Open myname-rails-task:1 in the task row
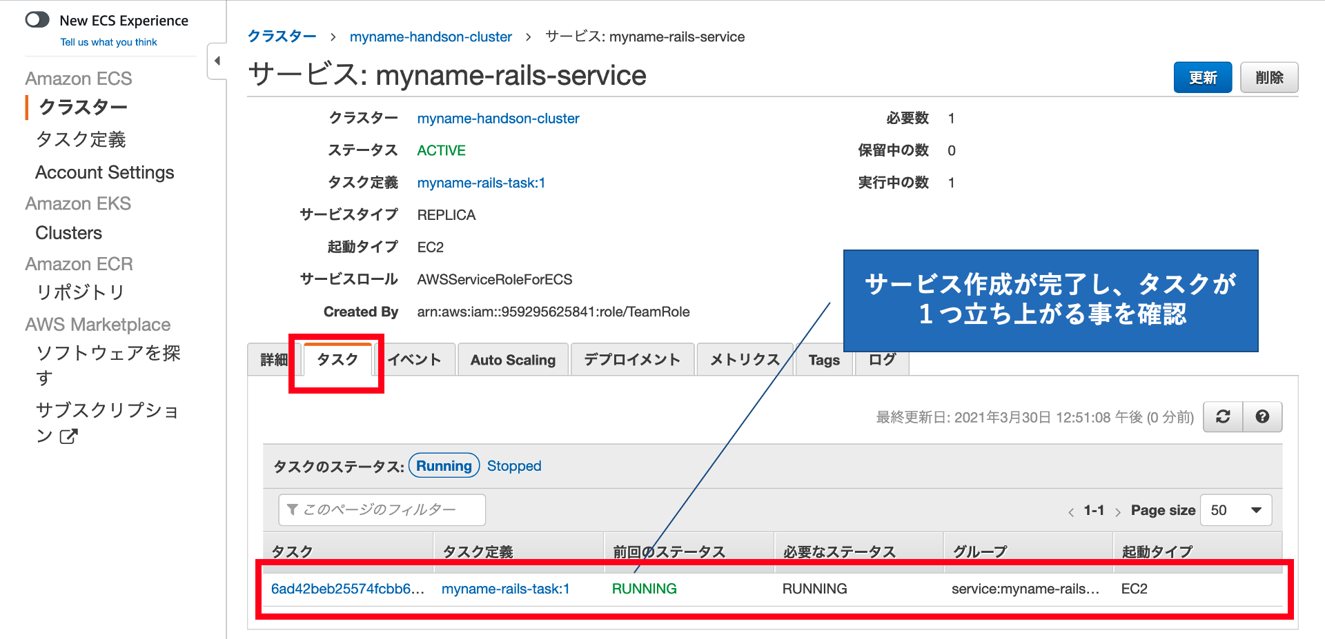This screenshot has height=639, width=1325. pyautogui.click(x=505, y=589)
